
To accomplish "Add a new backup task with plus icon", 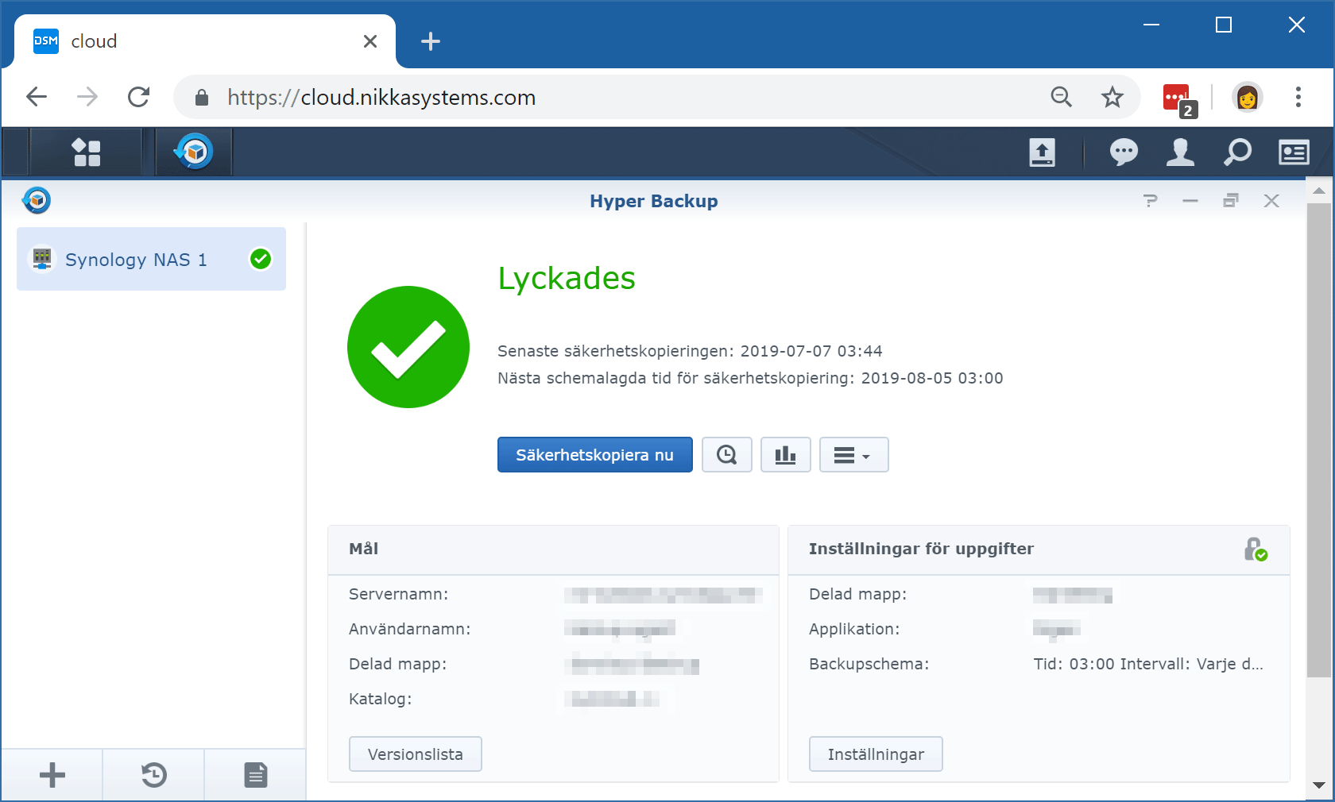I will [52, 774].
